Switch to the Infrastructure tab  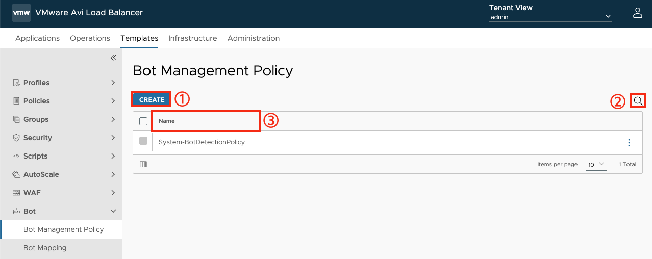pyautogui.click(x=193, y=38)
